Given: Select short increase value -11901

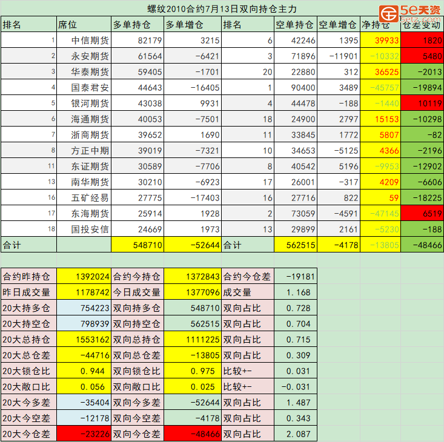Looking at the screenshot, I should (339, 56).
